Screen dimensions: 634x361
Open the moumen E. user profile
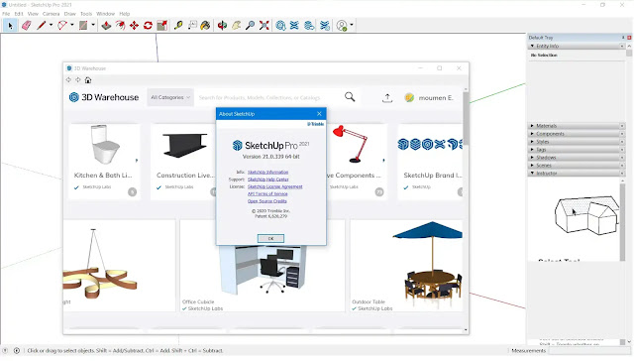429,97
